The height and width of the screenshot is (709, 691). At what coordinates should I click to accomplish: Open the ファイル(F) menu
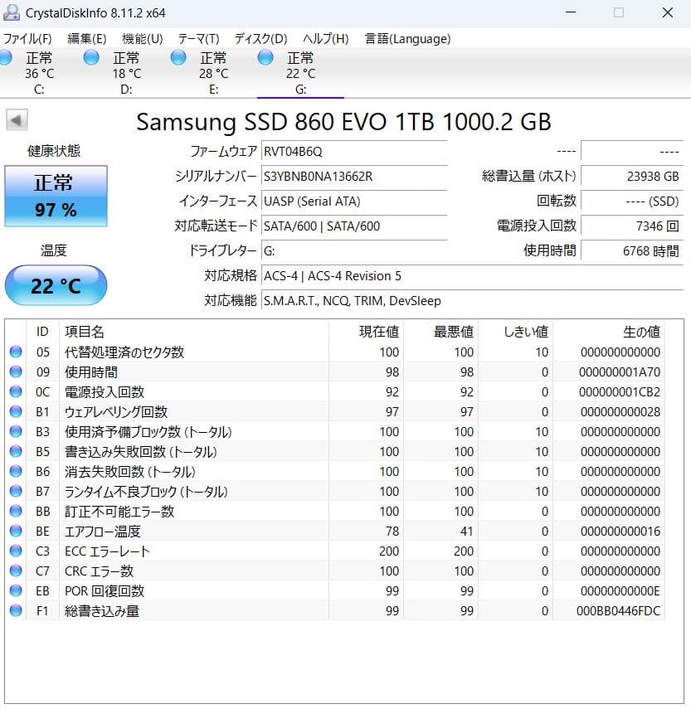pyautogui.click(x=28, y=38)
